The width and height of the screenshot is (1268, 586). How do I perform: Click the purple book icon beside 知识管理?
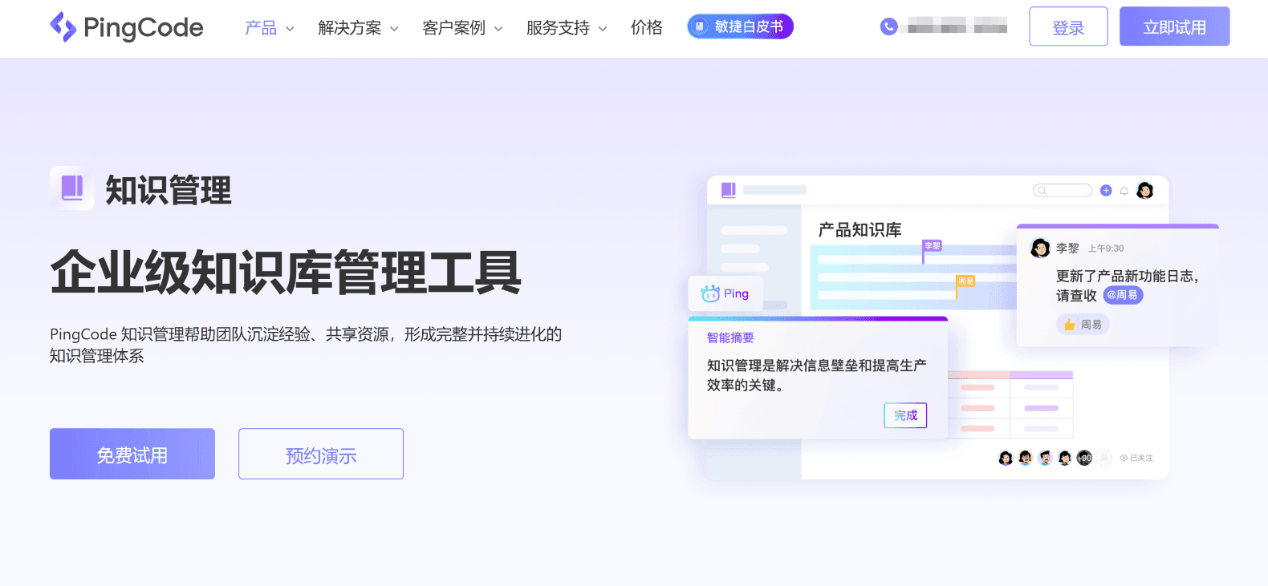(72, 188)
